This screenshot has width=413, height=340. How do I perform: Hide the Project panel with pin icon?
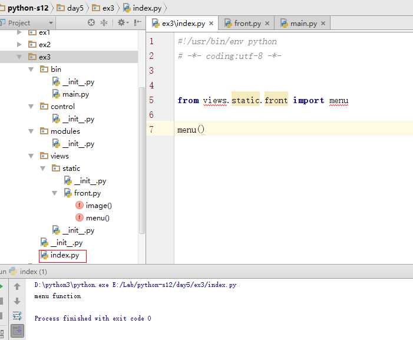coord(137,22)
